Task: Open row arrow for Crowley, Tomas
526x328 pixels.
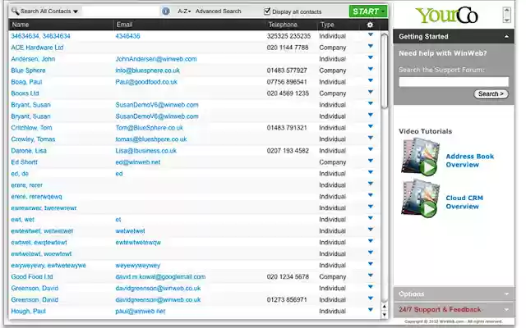Action: [371, 138]
